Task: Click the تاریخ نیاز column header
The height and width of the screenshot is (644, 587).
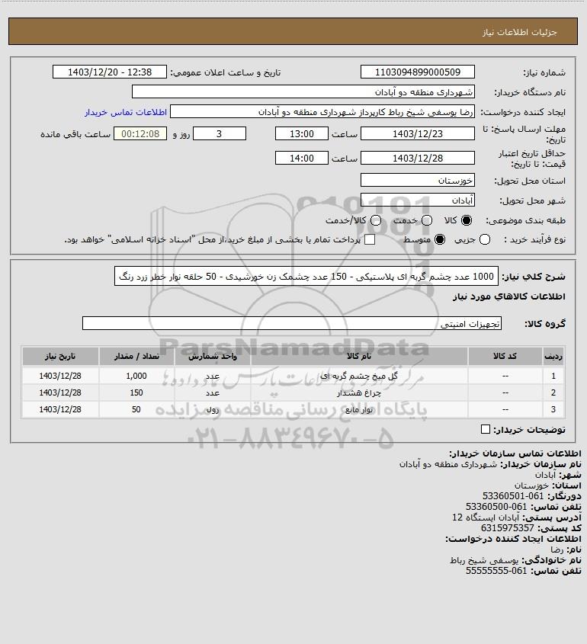Action: [60, 356]
